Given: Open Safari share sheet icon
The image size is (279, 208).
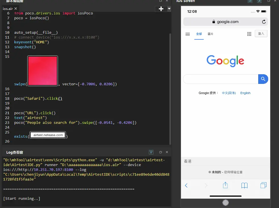Looking at the screenshot, I should tap(225, 185).
